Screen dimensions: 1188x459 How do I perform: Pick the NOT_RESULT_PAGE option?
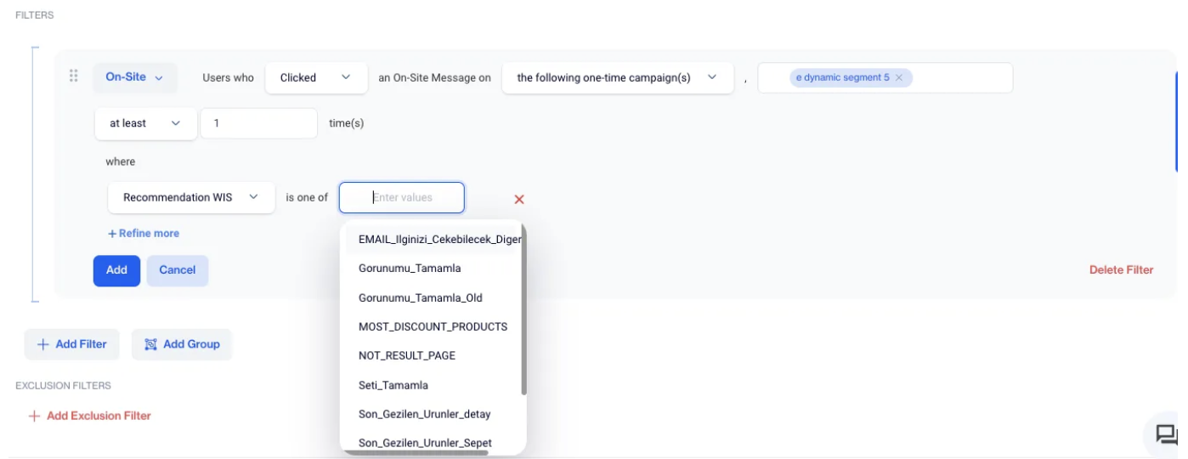click(x=407, y=355)
